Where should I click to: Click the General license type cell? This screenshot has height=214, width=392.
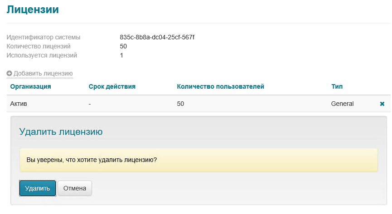click(x=342, y=104)
